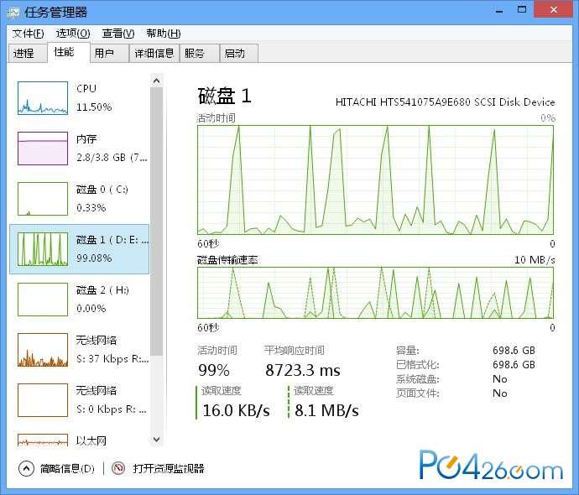Click the Resource Monitor icon at bottom
The height and width of the screenshot is (495, 579).
[118, 468]
